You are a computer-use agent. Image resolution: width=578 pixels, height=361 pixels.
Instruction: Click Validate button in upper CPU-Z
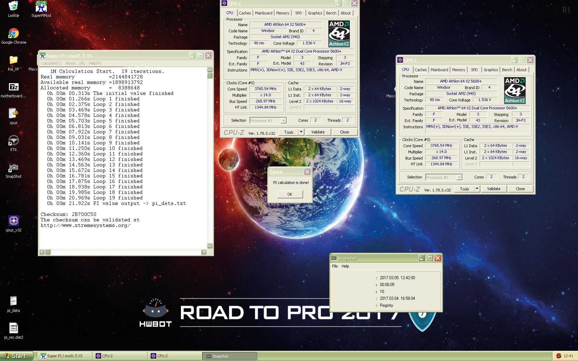point(318,132)
